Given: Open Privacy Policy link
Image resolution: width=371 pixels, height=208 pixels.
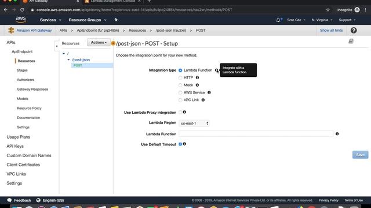Looking at the screenshot, I should point(329,200).
